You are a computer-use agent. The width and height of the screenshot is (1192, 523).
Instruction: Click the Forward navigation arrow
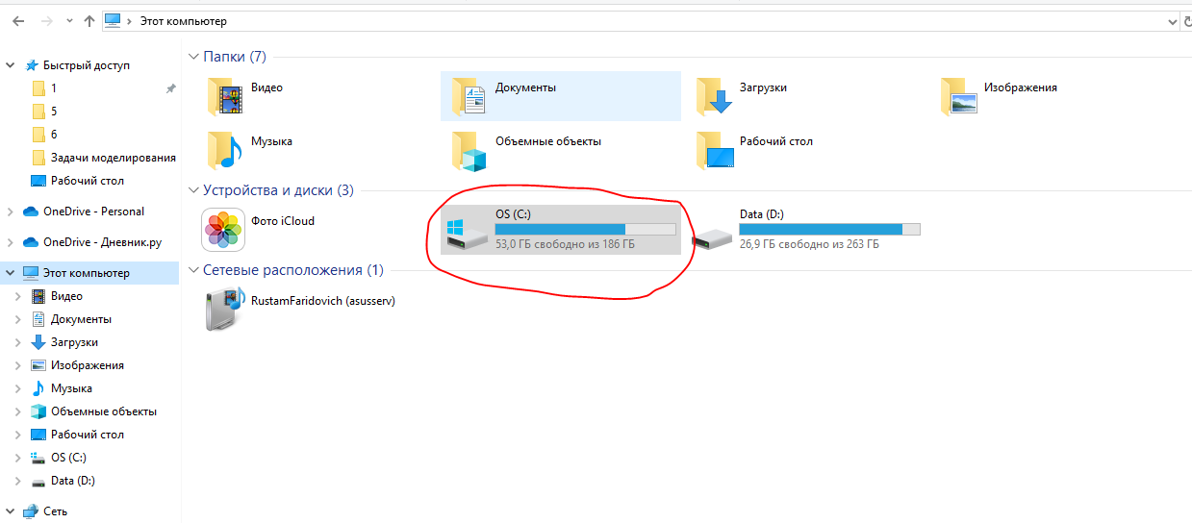click(x=46, y=20)
